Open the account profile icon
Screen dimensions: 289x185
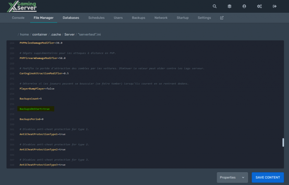coord(244,6)
